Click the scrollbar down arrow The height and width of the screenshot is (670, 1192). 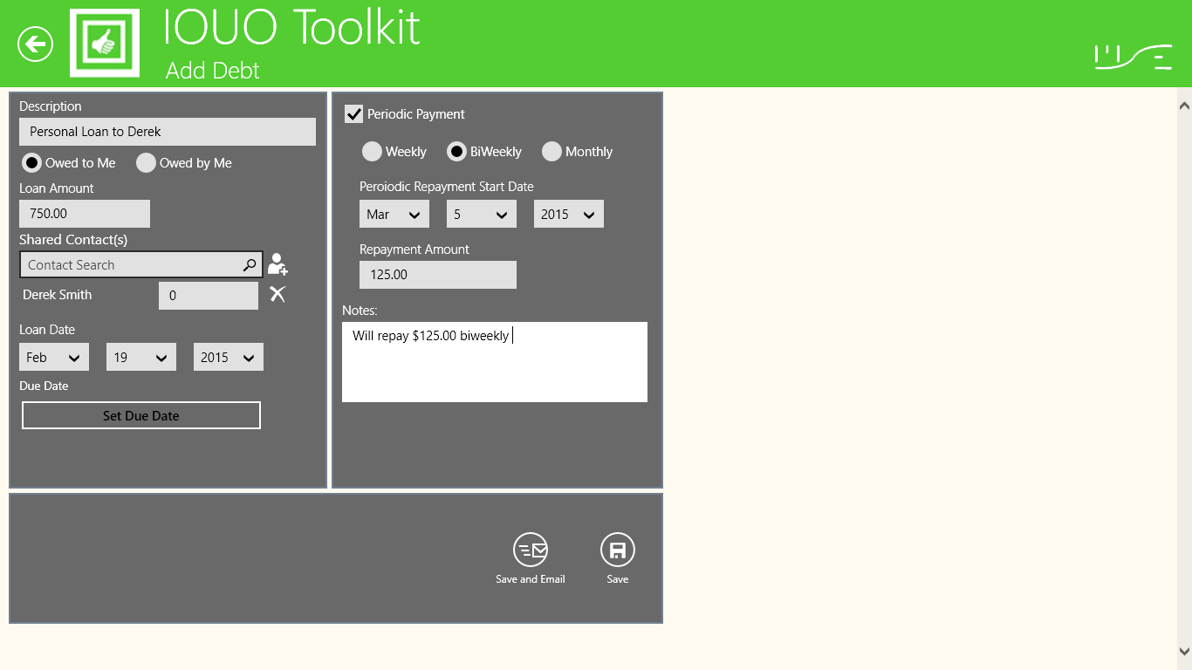tap(1184, 651)
